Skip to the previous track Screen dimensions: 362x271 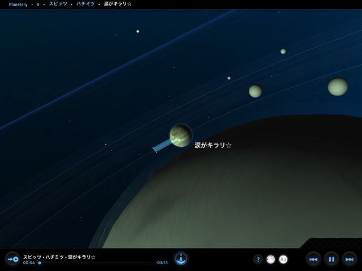click(313, 260)
